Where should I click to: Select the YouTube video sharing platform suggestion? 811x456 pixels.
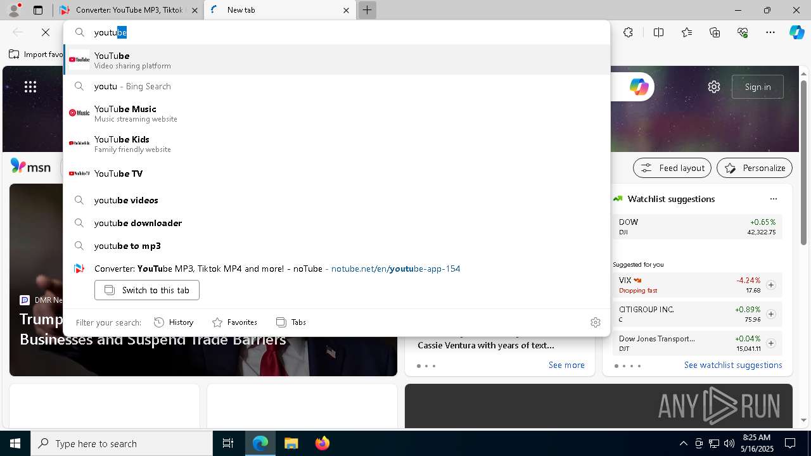tap(337, 60)
